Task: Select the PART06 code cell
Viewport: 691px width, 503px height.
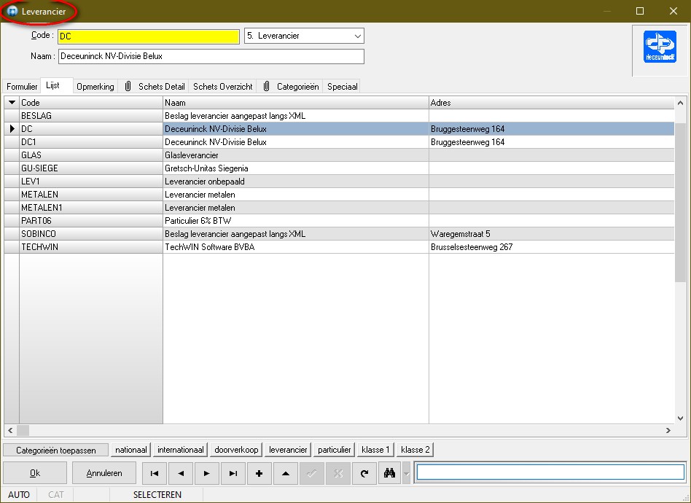Action: coord(91,220)
